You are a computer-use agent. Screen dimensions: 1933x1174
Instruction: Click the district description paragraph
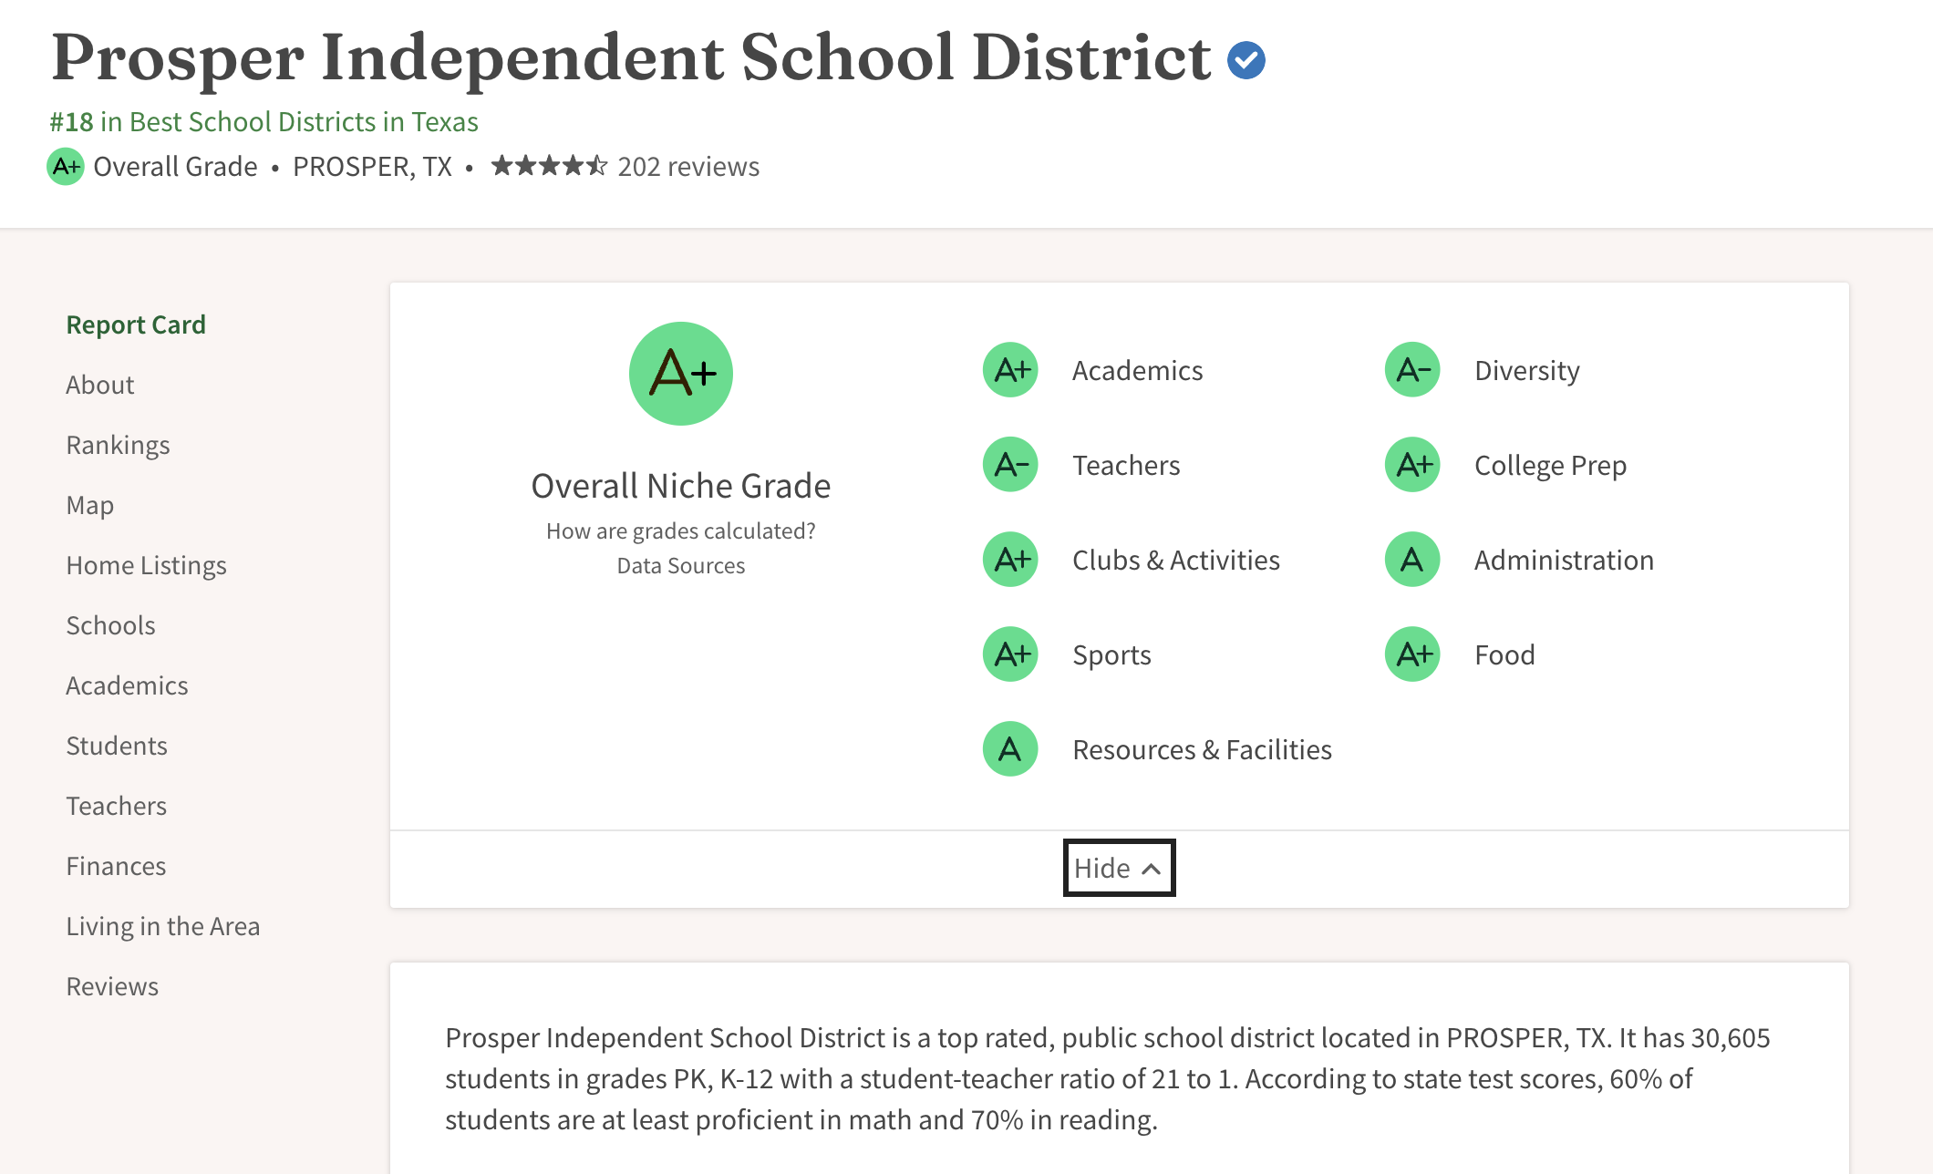coord(1107,1078)
